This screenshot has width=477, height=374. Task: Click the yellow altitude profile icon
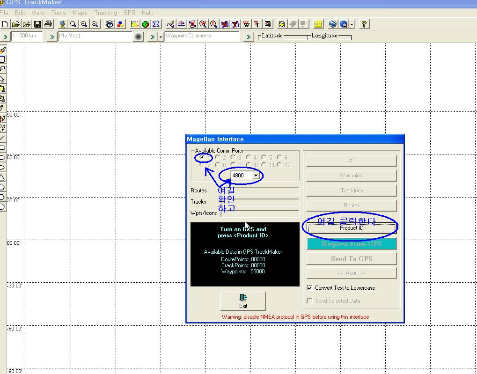134,24
